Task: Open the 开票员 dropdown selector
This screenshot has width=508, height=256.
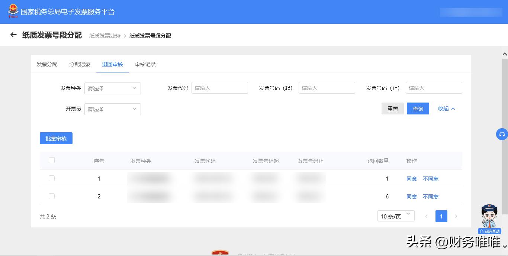Action: click(x=113, y=109)
